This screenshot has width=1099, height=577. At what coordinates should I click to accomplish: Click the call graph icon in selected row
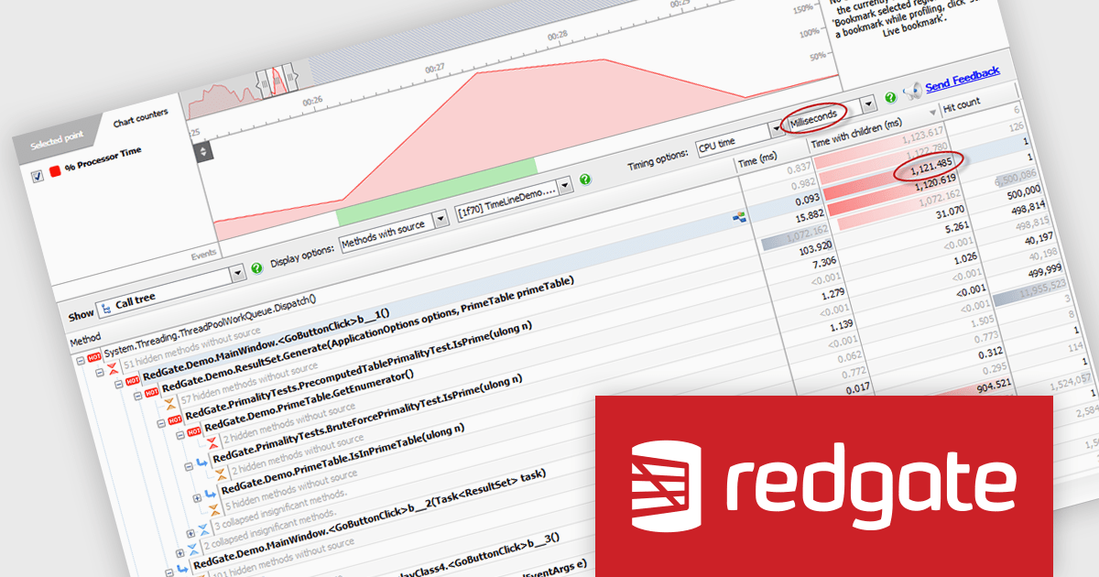coord(739,217)
